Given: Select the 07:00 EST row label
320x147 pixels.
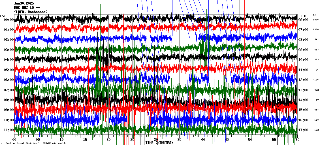Looking at the screenshot, I should coord(8,90).
